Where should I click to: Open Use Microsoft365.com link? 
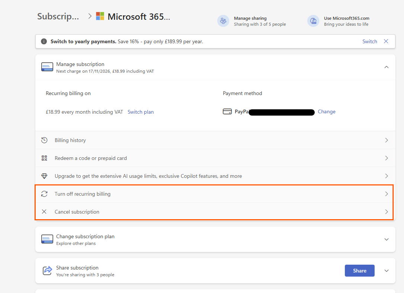coord(347,18)
